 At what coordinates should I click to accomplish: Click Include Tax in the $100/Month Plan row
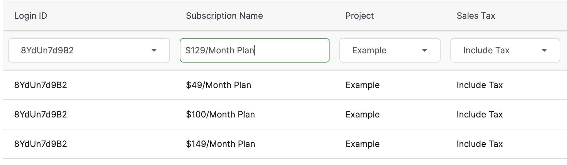[x=480, y=114]
